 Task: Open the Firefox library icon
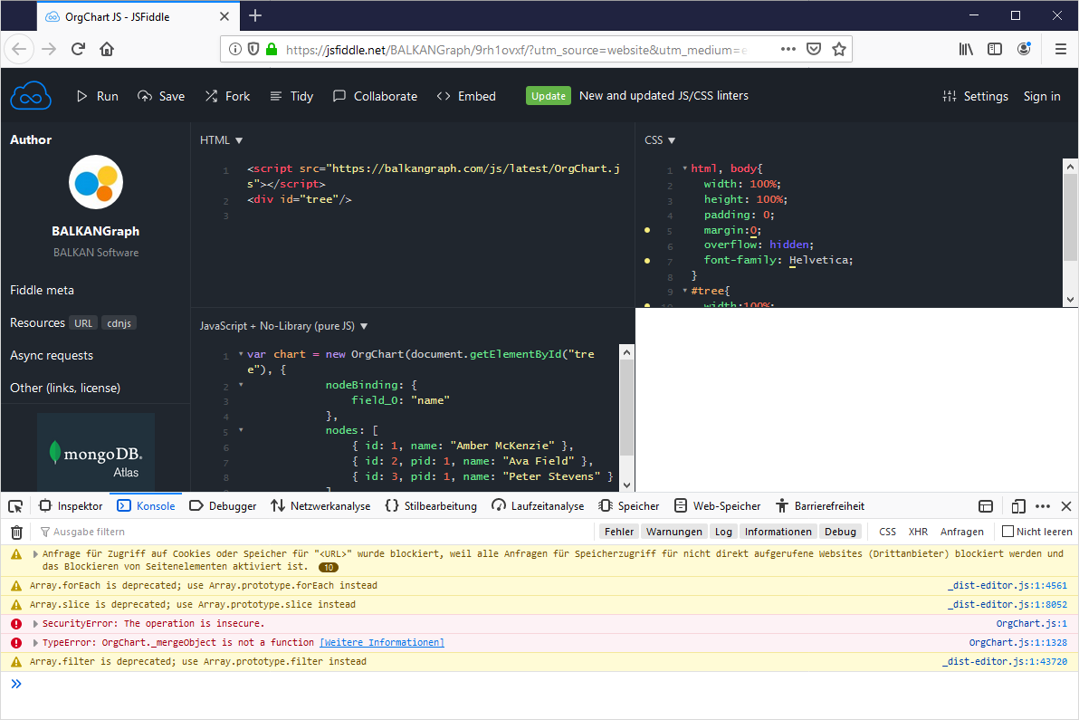(966, 48)
